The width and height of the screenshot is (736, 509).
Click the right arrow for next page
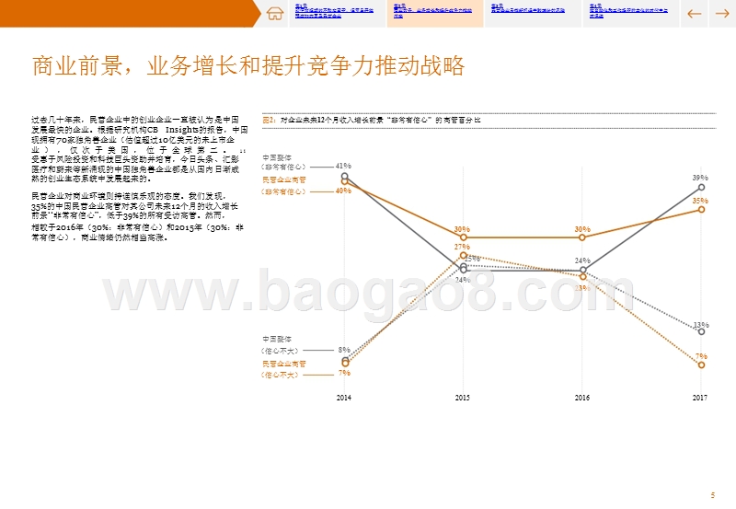722,14
